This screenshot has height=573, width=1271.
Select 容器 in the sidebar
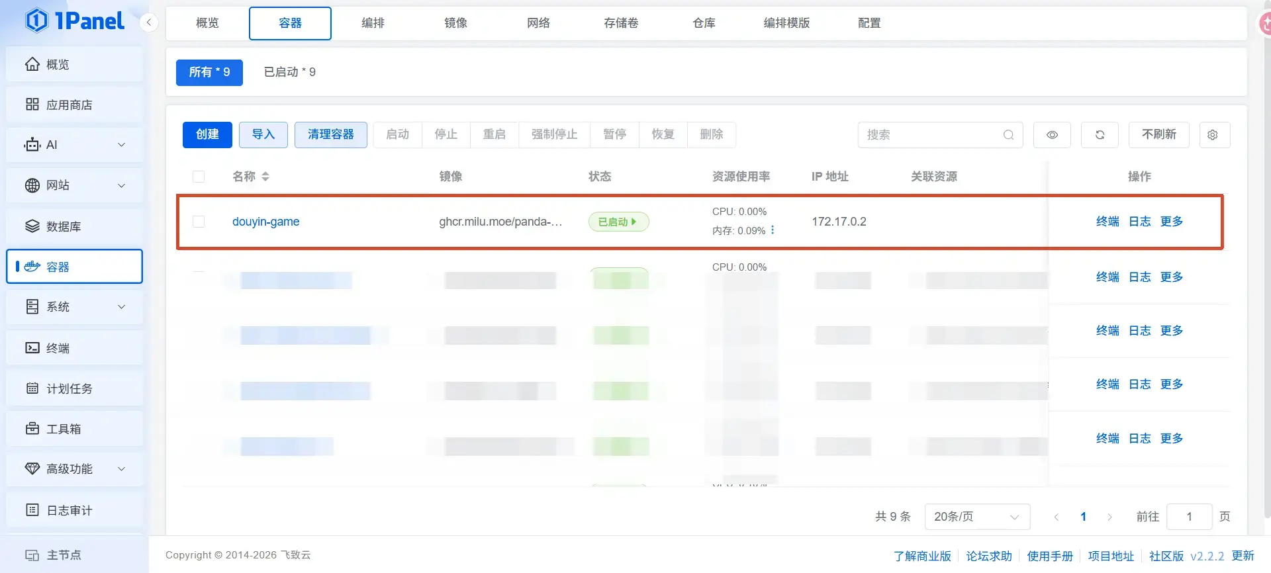(x=74, y=267)
